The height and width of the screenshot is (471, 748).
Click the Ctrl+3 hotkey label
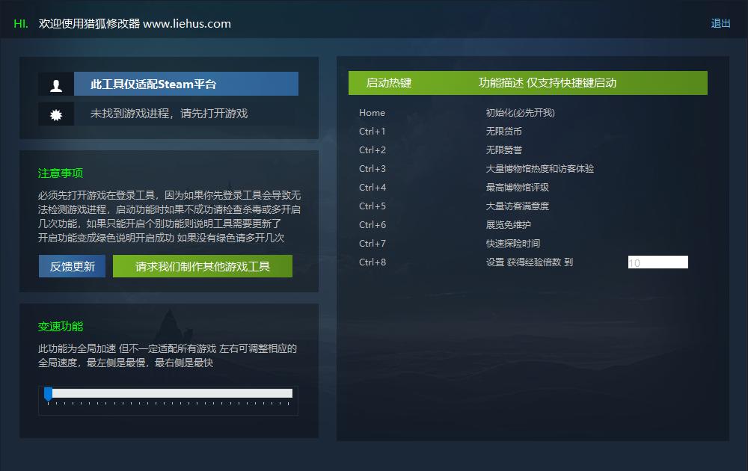pyautogui.click(x=372, y=169)
